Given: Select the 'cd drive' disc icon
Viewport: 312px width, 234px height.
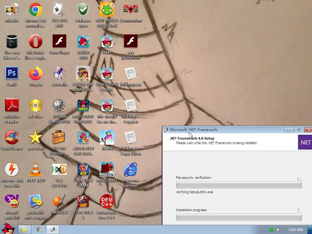Looking at the screenshot, I should (35, 105).
